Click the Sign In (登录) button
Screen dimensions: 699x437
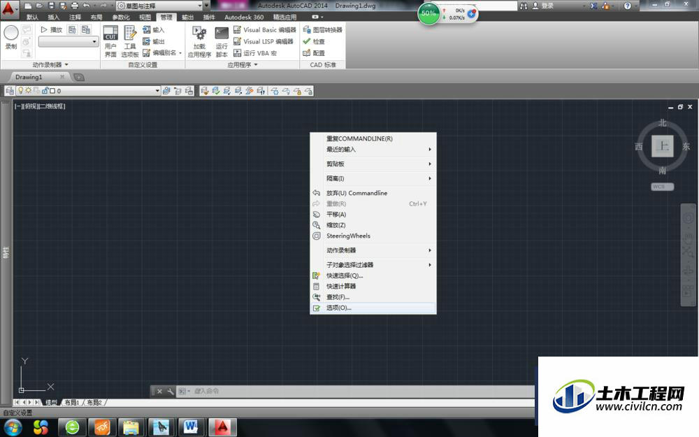543,6
